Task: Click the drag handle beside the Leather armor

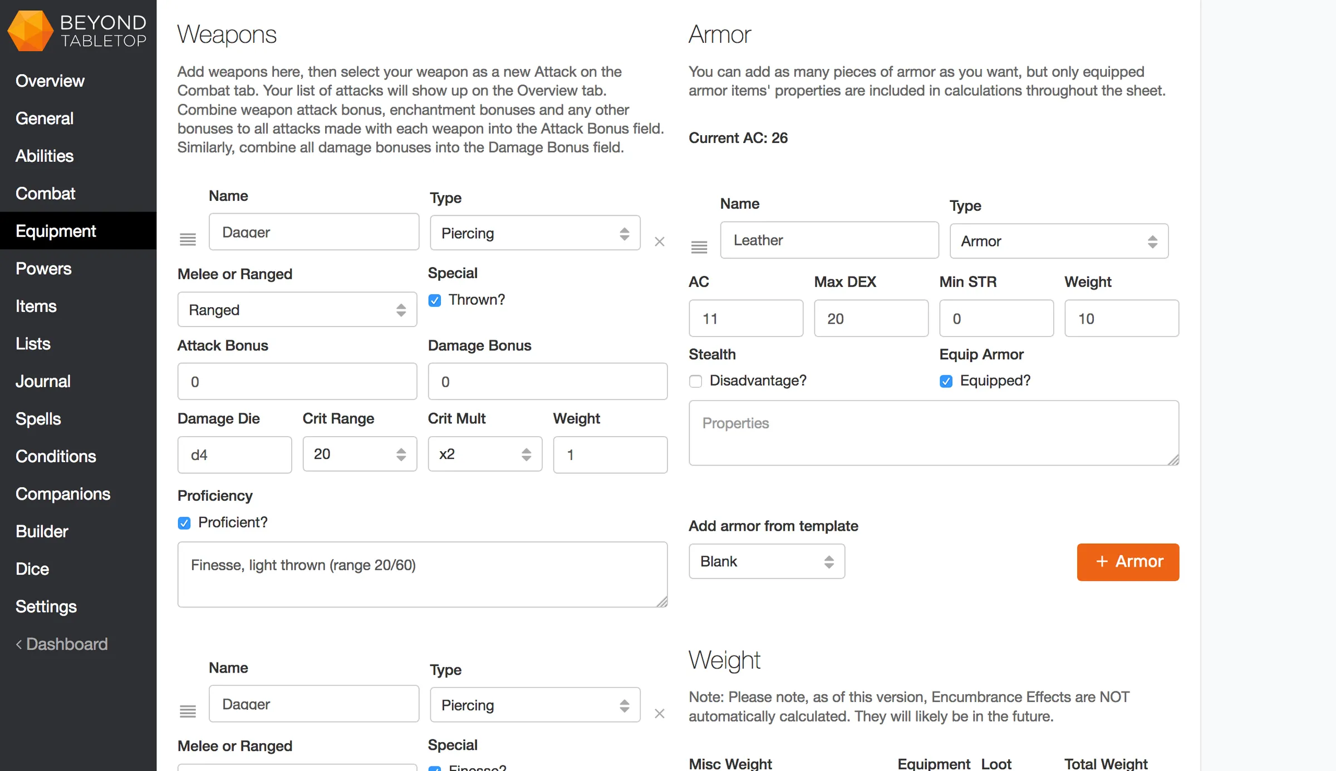Action: 699,247
